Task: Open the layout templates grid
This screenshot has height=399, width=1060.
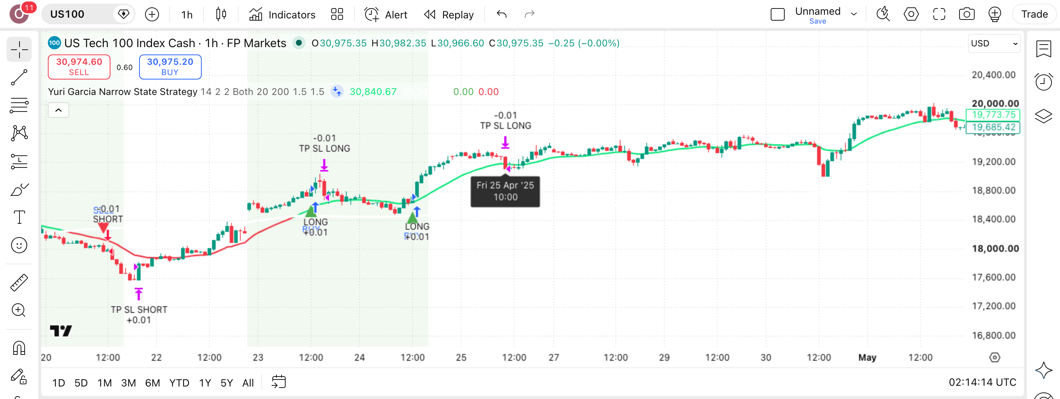Action: [x=337, y=14]
